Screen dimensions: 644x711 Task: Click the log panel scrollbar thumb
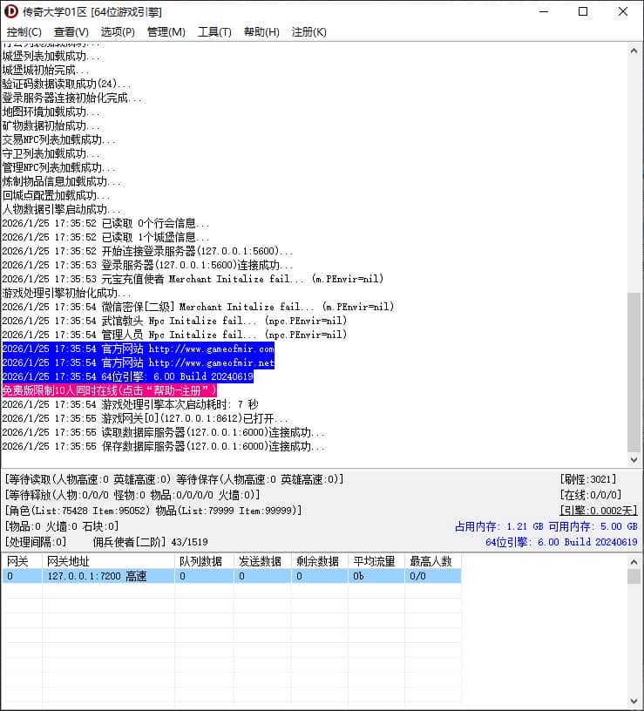pyautogui.click(x=634, y=372)
